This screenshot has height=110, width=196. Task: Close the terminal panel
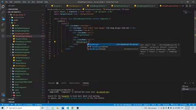(193, 83)
